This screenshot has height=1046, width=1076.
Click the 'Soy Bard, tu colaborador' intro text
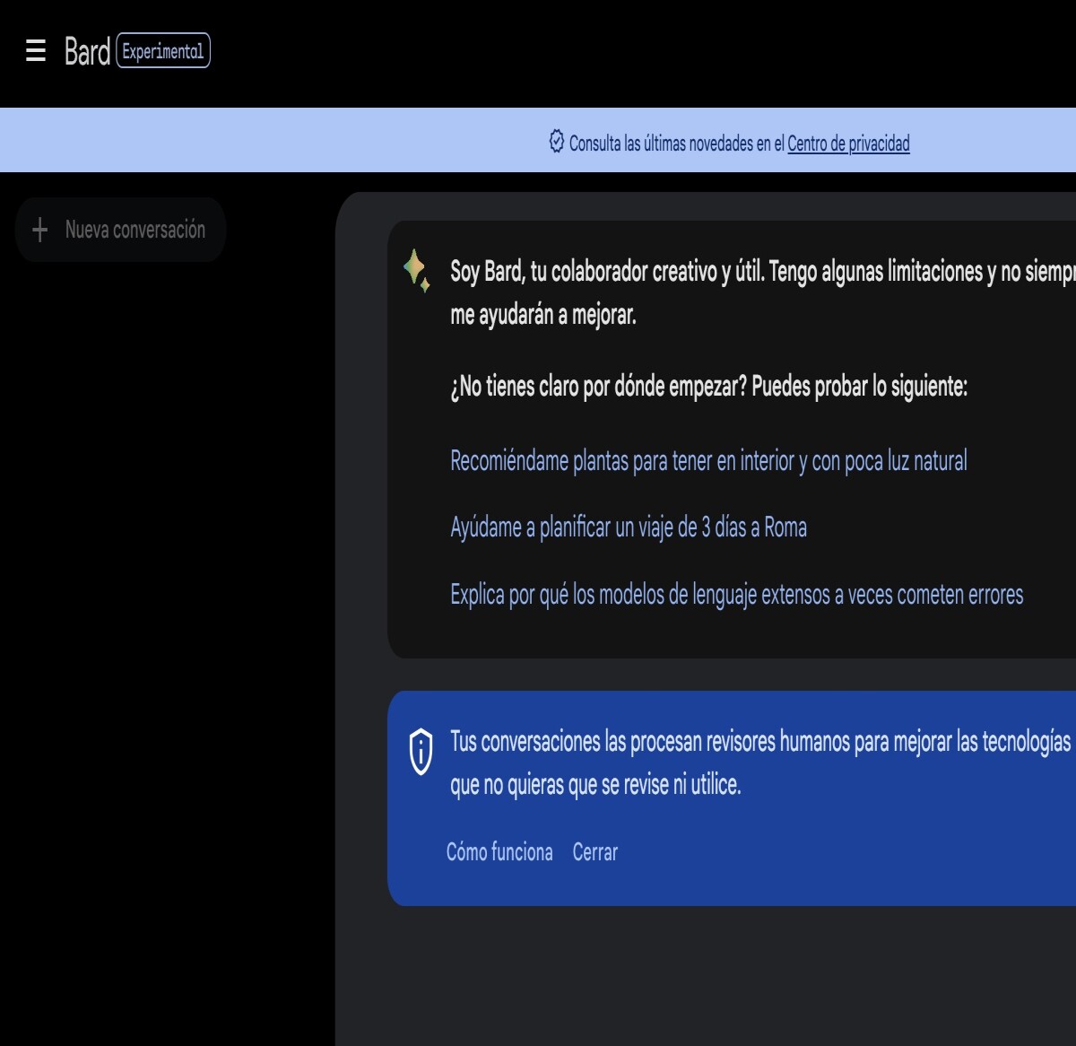pos(762,292)
